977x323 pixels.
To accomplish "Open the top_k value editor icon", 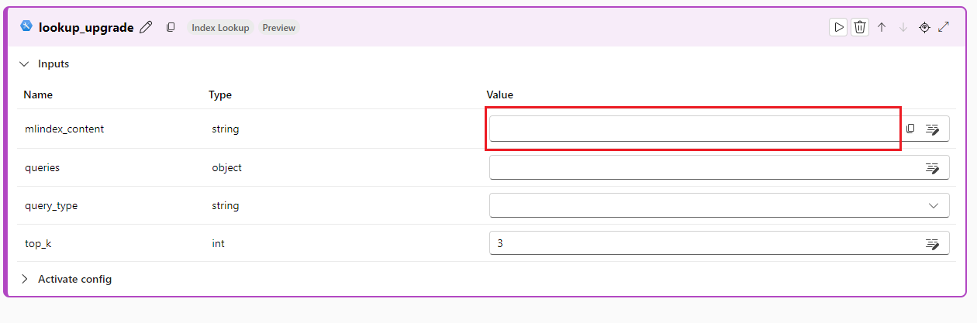I will (x=932, y=243).
